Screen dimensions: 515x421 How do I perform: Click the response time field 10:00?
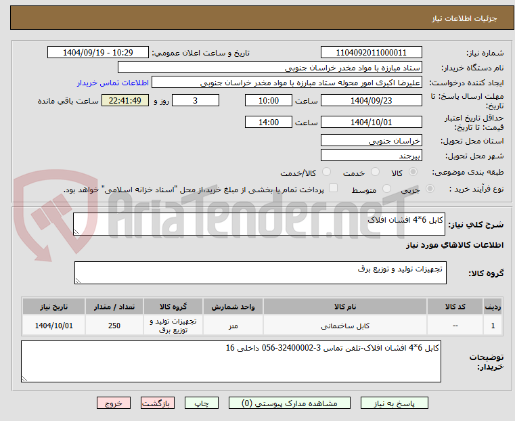pos(269,100)
